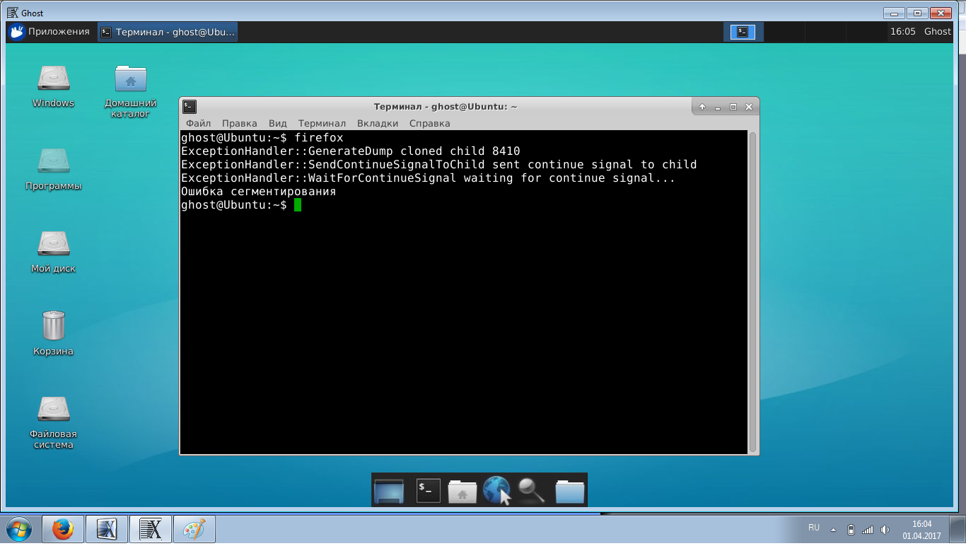This screenshot has height=546, width=966.
Task: Show hidden tray icons arrow
Action: tap(833, 530)
